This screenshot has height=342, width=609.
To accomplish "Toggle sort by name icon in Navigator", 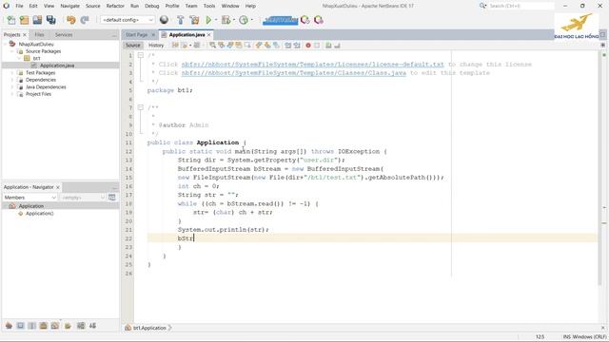I will pyautogui.click(x=81, y=326).
